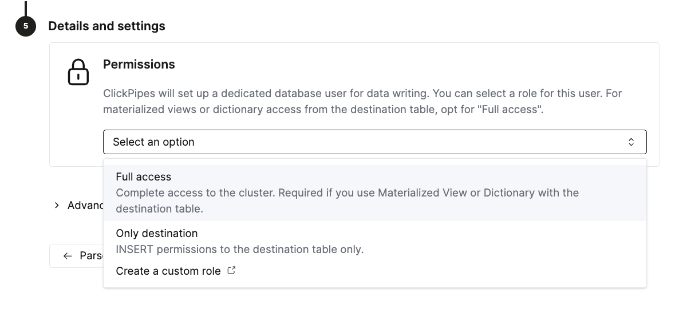The image size is (679, 313).
Task: Click the "INSERT permissions" description line
Action: [239, 250]
